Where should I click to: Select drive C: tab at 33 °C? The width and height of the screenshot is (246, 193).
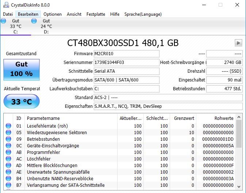point(16,26)
